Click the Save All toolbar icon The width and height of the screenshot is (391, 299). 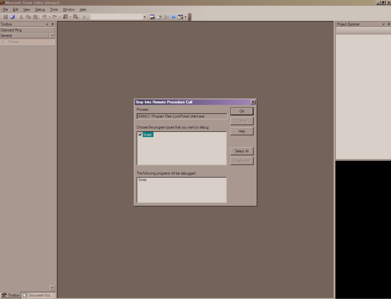[x=13, y=17]
